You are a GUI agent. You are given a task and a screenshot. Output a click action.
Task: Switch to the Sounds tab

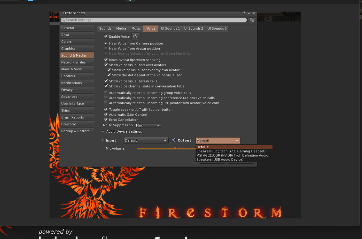coord(105,28)
